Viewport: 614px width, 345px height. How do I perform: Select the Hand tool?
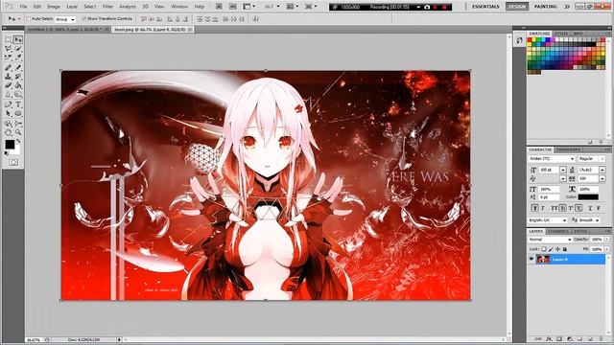pyautogui.click(x=9, y=132)
